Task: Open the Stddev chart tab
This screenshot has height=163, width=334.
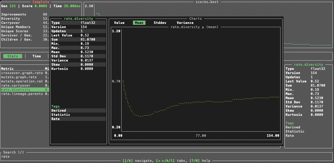Action: point(160,23)
